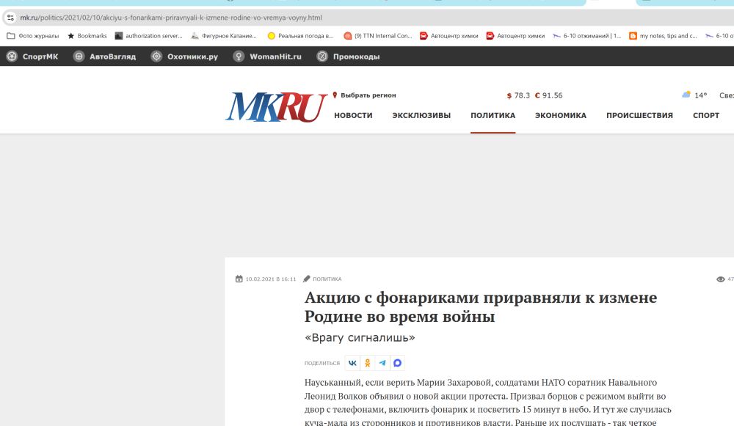Click the browser URL address field

coord(294,17)
